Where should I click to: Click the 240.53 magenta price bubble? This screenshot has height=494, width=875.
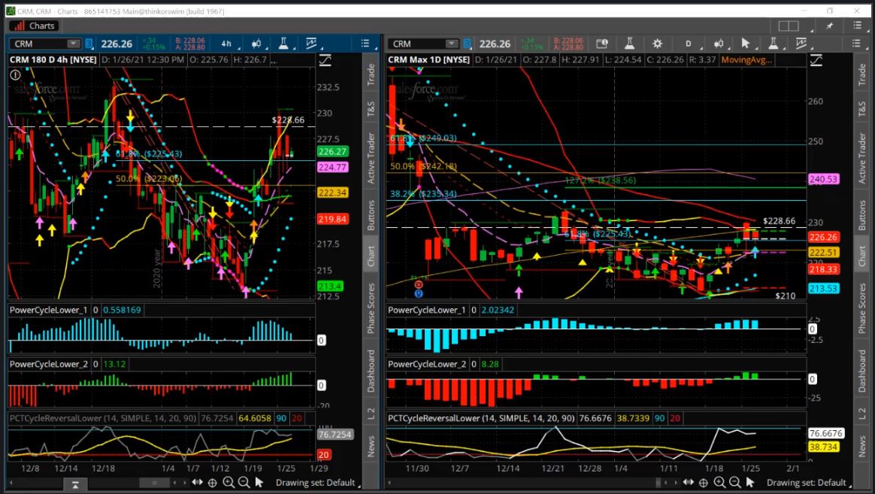(823, 179)
